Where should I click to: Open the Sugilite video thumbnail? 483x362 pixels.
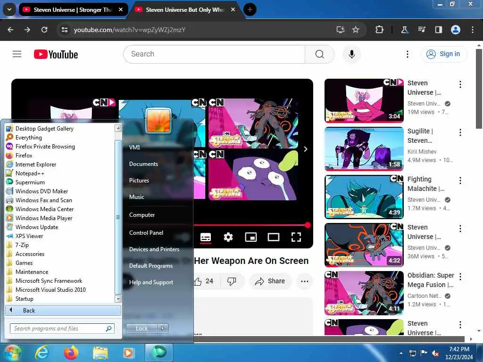tap(364, 148)
